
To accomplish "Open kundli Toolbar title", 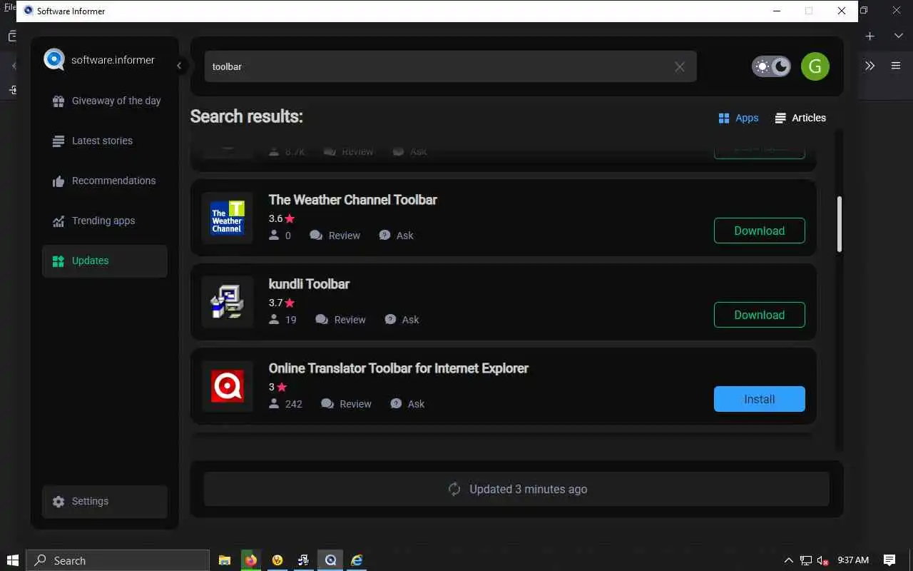I will (x=309, y=284).
